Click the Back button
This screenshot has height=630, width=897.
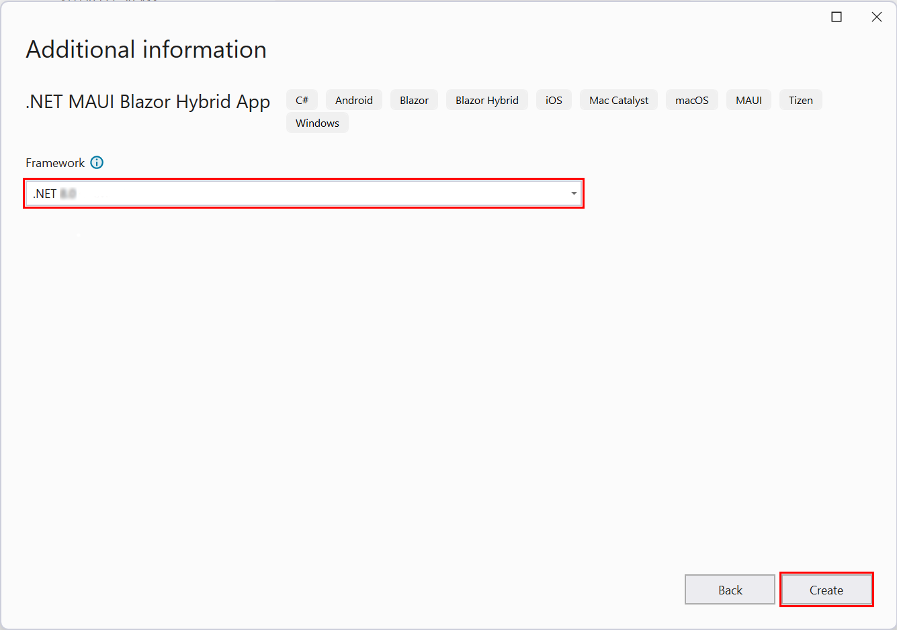[730, 589]
